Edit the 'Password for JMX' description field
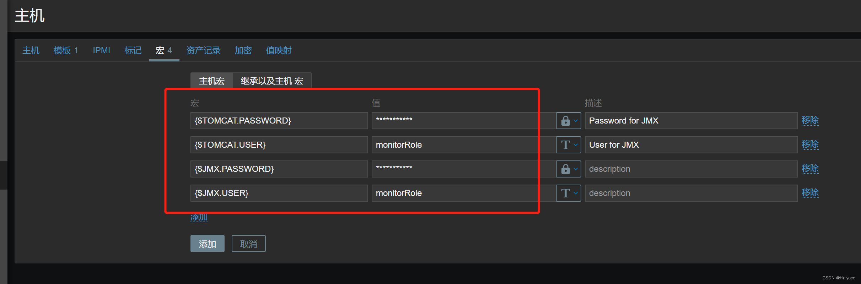Image resolution: width=861 pixels, height=284 pixels. [x=691, y=121]
